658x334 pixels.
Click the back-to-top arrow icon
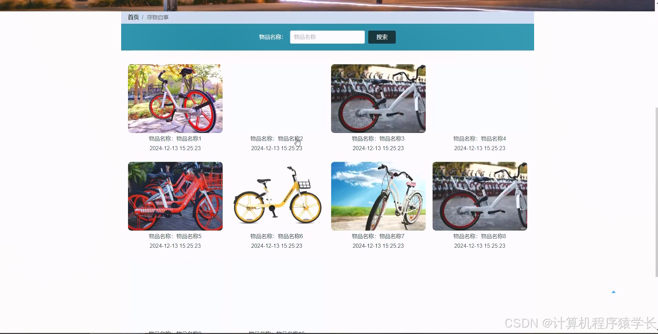tap(614, 291)
